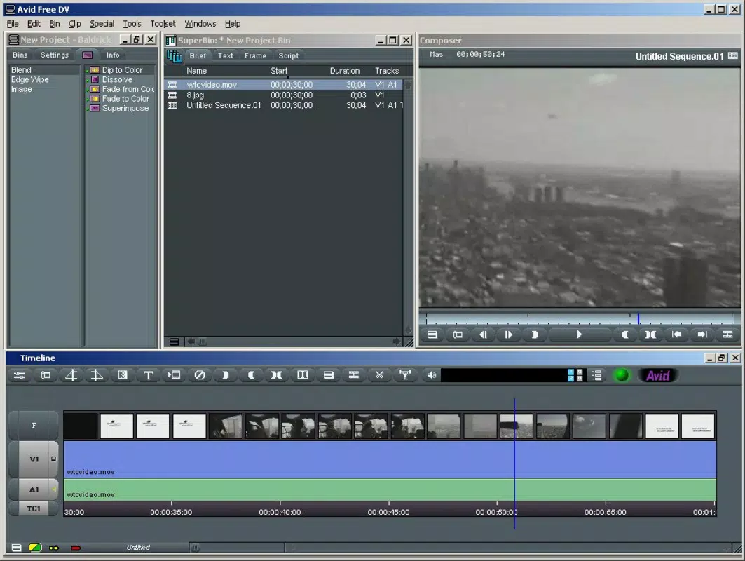Step one frame backward in Composer

pos(483,334)
